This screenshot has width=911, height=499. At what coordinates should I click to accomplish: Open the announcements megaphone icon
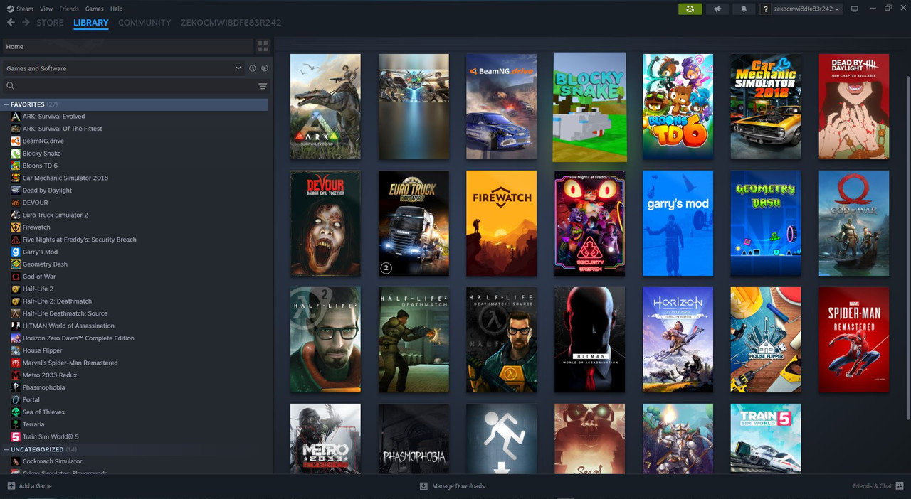pos(717,9)
